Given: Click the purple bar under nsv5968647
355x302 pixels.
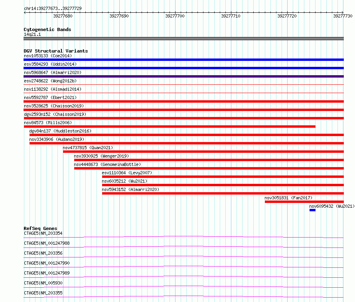Looking at the screenshot, I should (183, 76).
